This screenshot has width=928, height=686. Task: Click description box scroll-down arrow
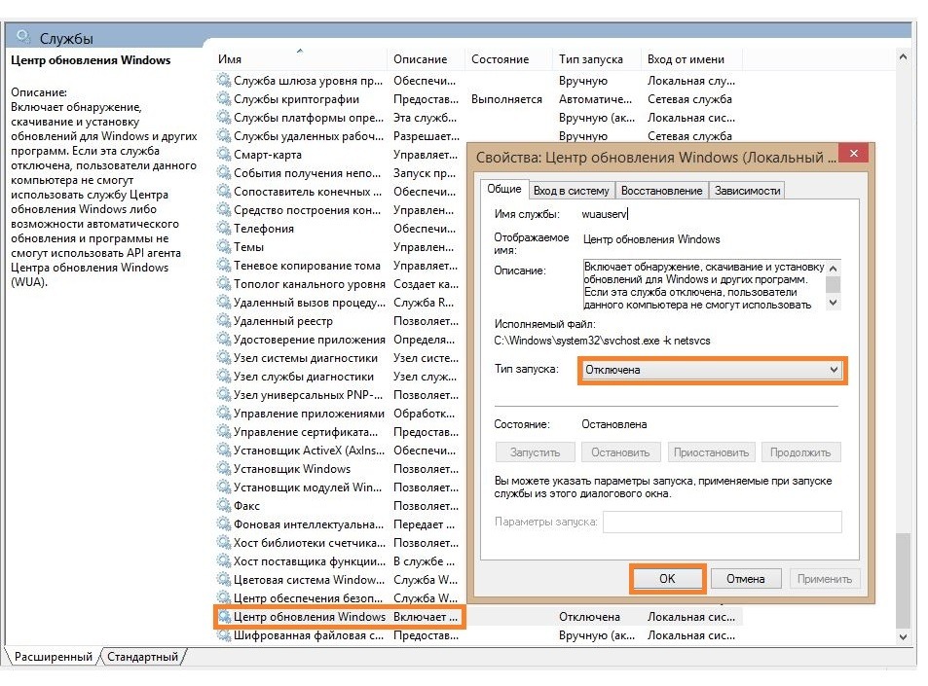click(834, 303)
